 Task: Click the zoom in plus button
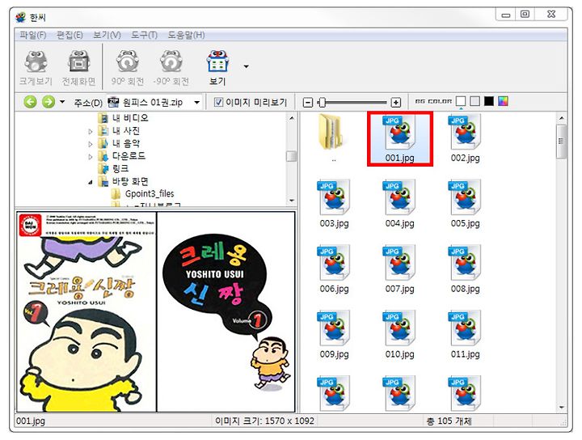396,102
